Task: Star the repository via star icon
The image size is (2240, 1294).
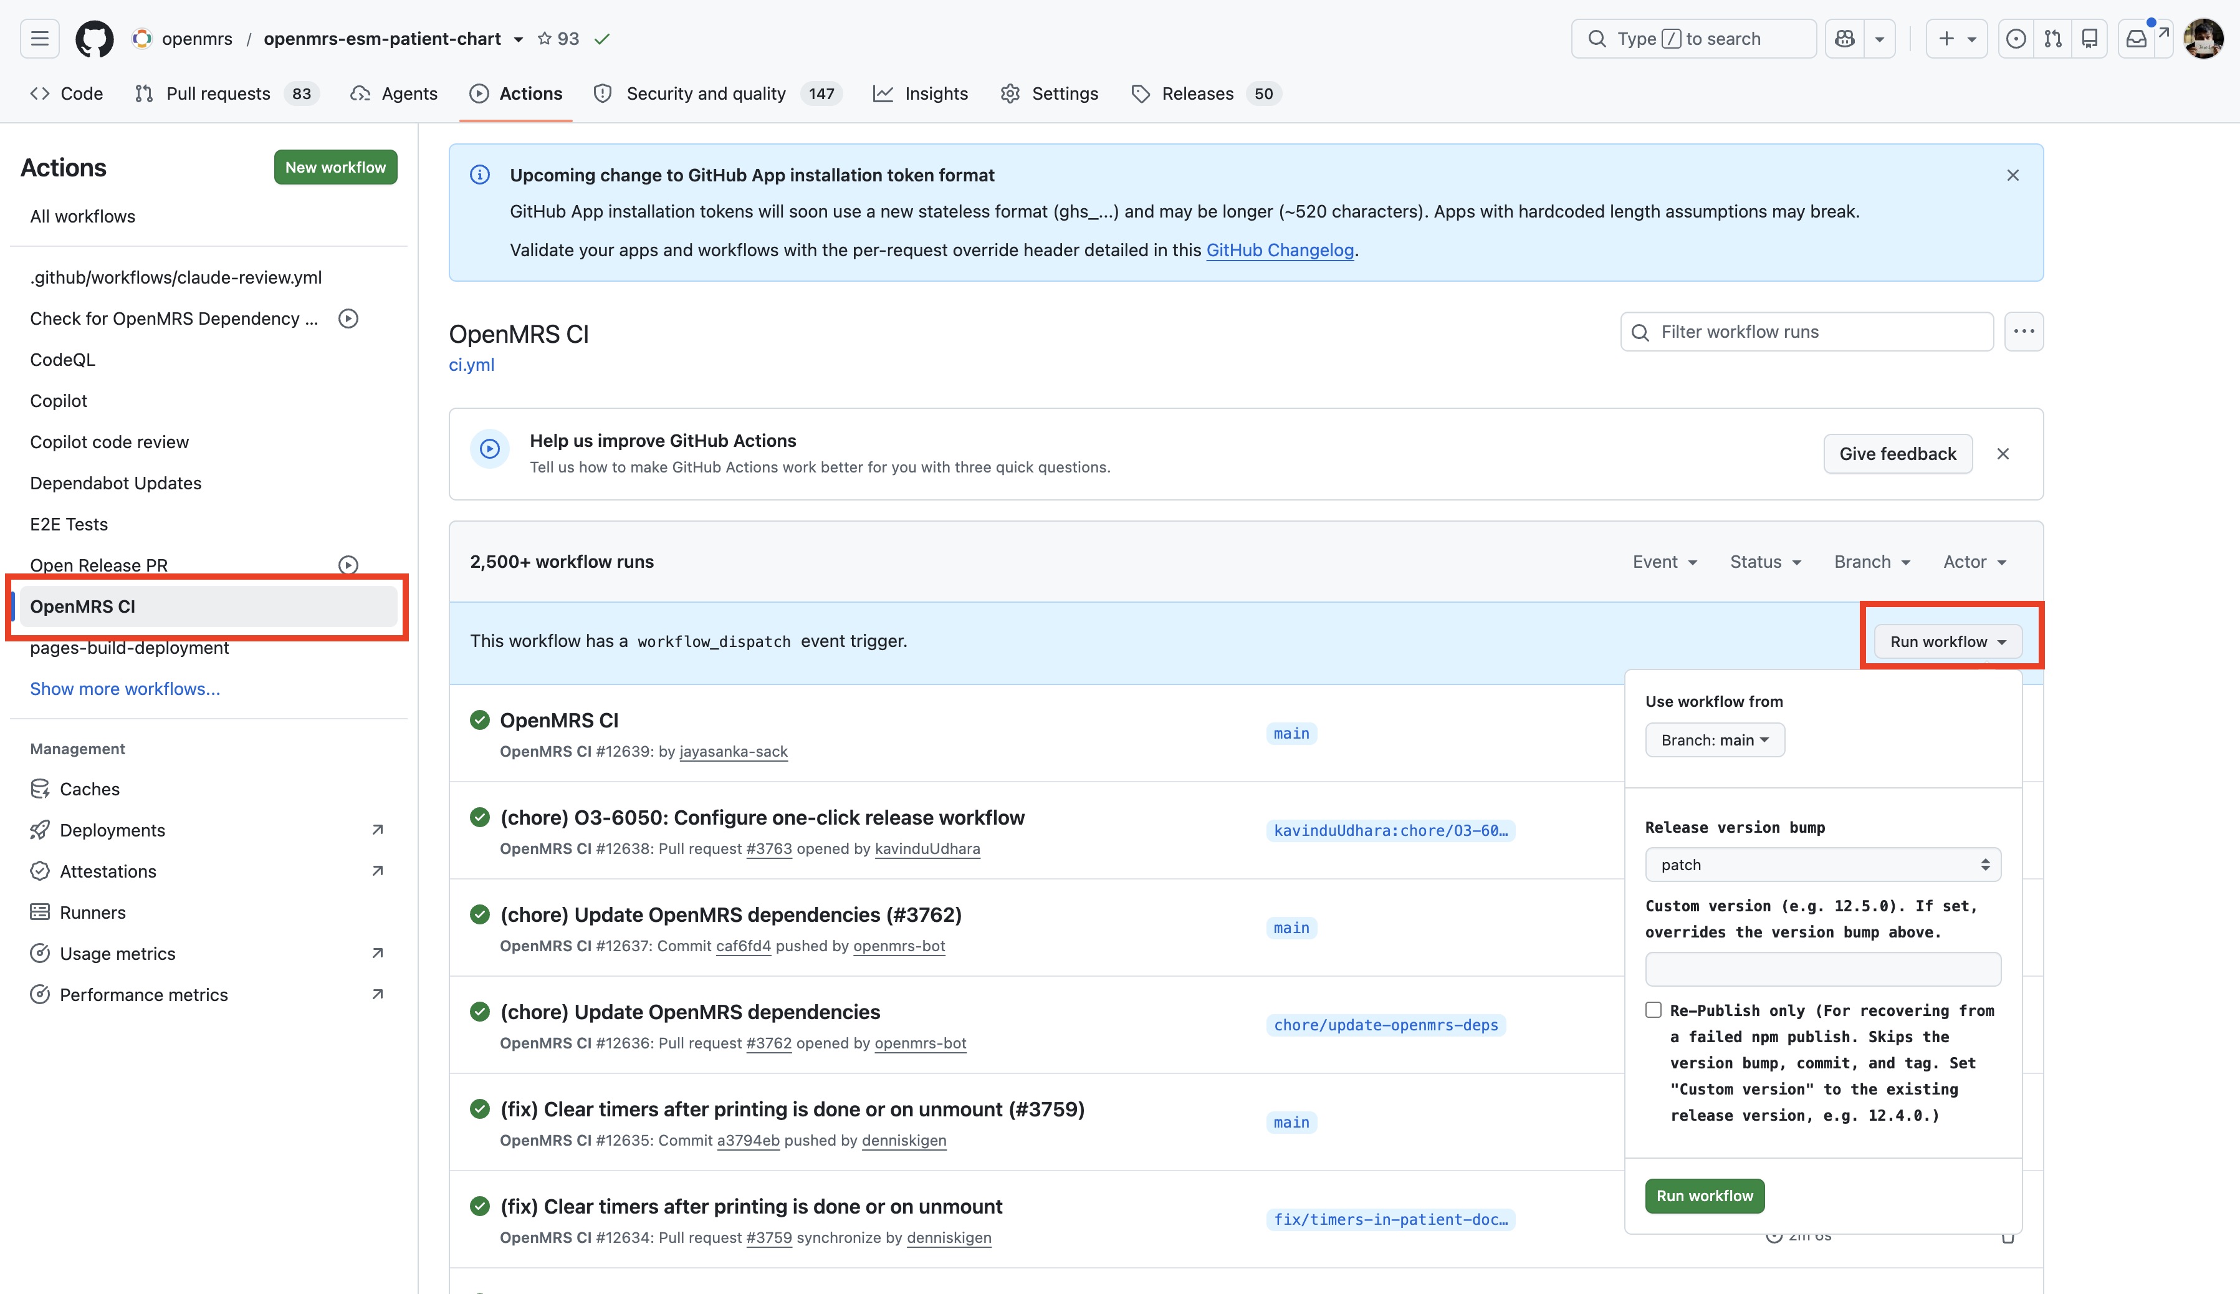Action: [x=545, y=38]
